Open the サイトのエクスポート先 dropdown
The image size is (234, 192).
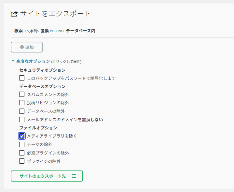click(x=47, y=176)
